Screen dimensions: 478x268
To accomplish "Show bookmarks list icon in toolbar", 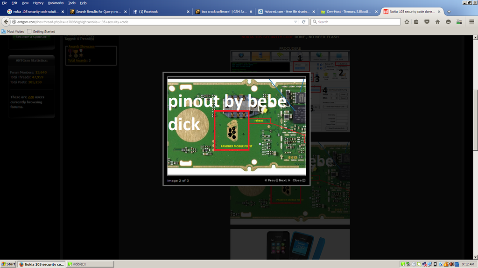I will point(416,21).
